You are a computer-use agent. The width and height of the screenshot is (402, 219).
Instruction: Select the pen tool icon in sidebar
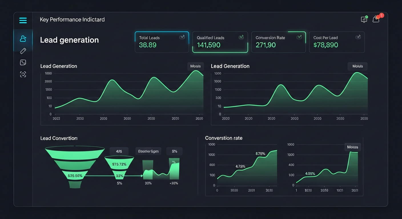tap(23, 50)
